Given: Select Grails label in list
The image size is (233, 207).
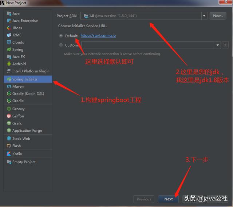Looking at the screenshot, I should click(17, 123).
